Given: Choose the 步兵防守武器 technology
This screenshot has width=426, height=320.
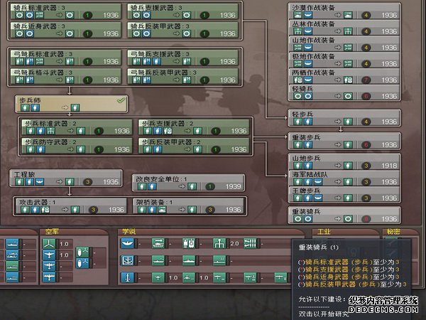Looking at the screenshot, I should 77,146.
